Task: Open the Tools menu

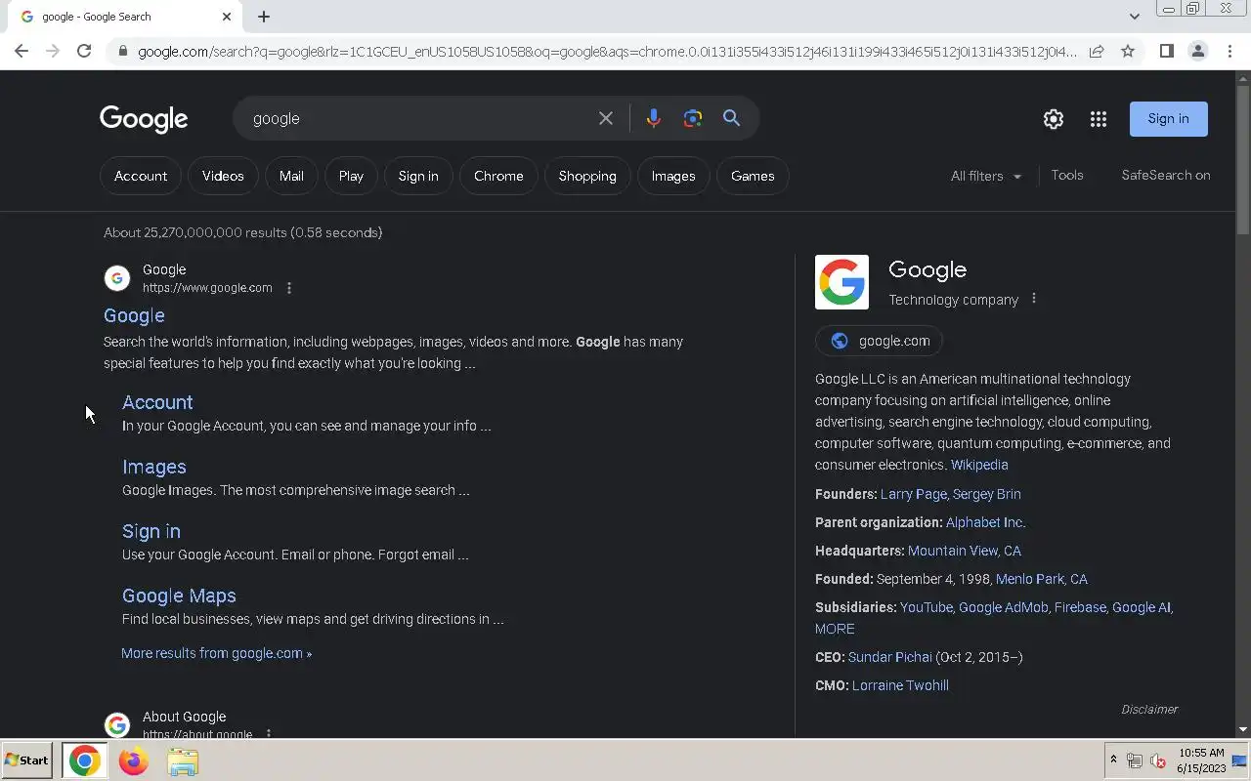Action: pos(1067,175)
